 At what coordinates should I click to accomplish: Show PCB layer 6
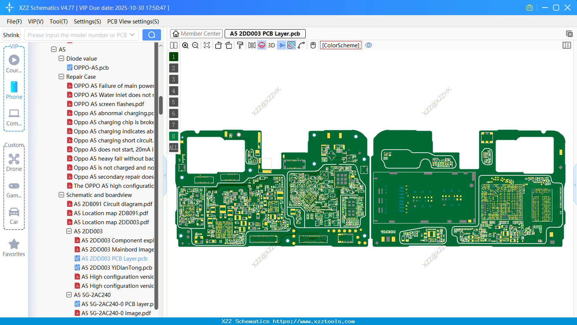coord(174,114)
